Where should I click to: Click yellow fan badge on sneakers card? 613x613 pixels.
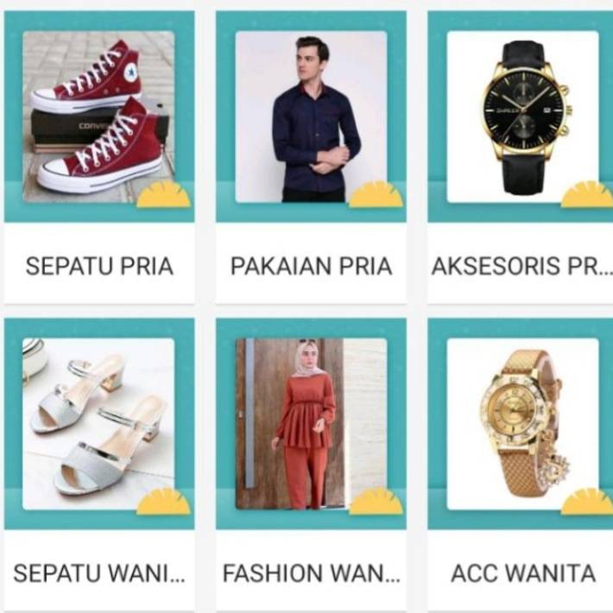point(163,194)
